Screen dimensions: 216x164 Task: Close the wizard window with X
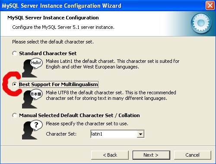210,6
